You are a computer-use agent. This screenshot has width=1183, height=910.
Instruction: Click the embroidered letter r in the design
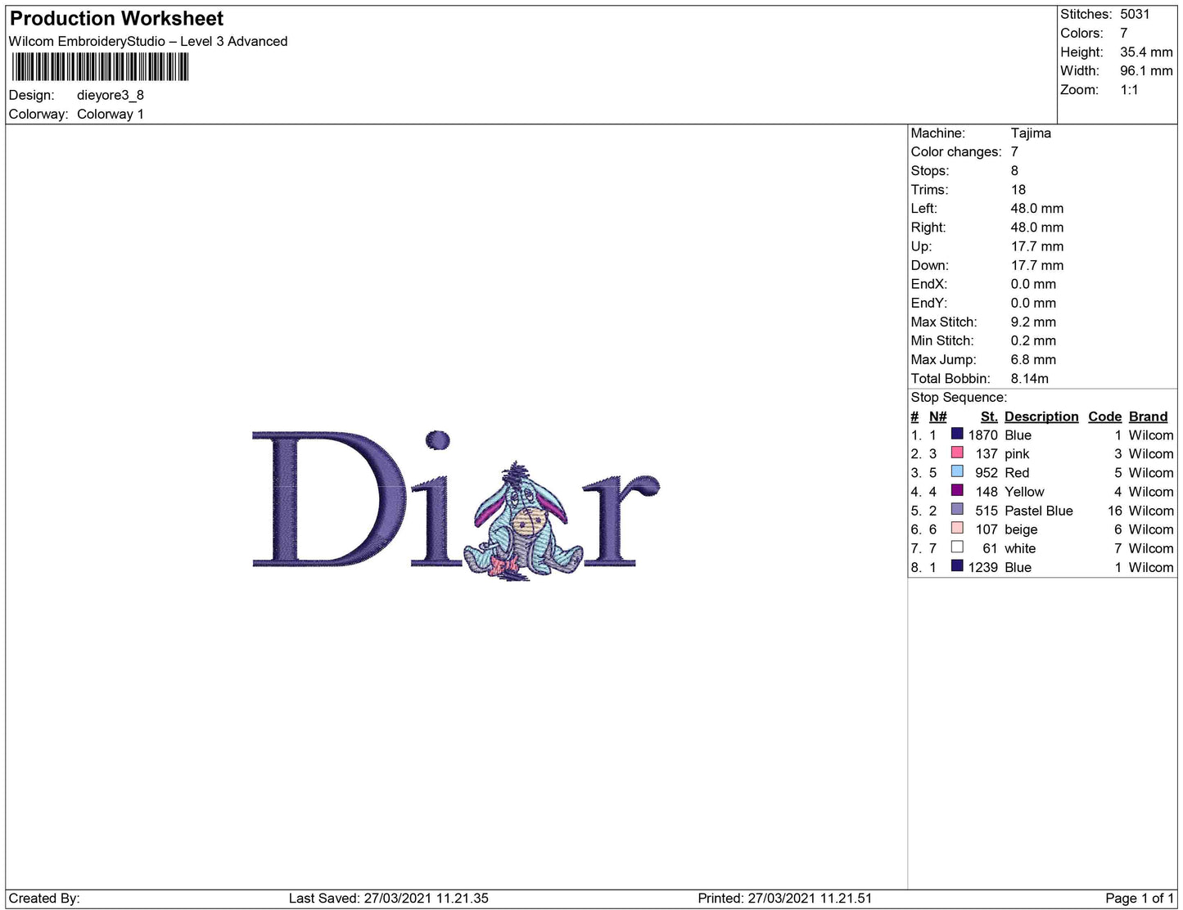point(622,520)
